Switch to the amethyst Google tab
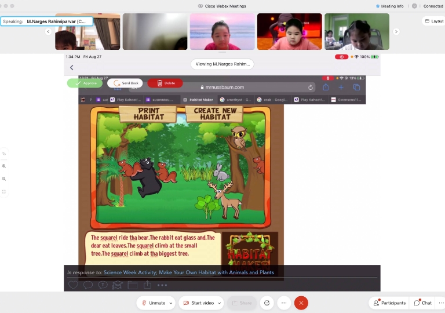 pos(236,100)
